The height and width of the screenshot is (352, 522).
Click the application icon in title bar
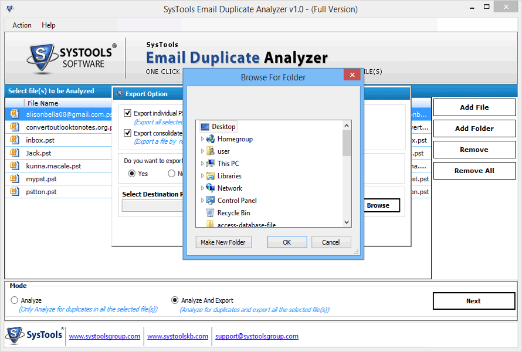[x=10, y=9]
